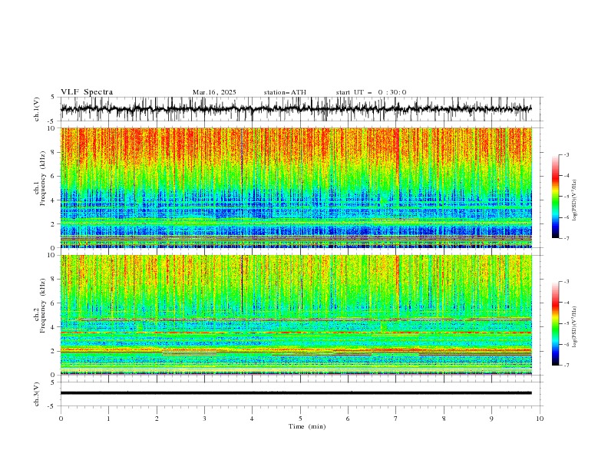Viewport: 608px width, 470px height.
Task: Click the time axis tick label "0"
Action: click(x=61, y=419)
